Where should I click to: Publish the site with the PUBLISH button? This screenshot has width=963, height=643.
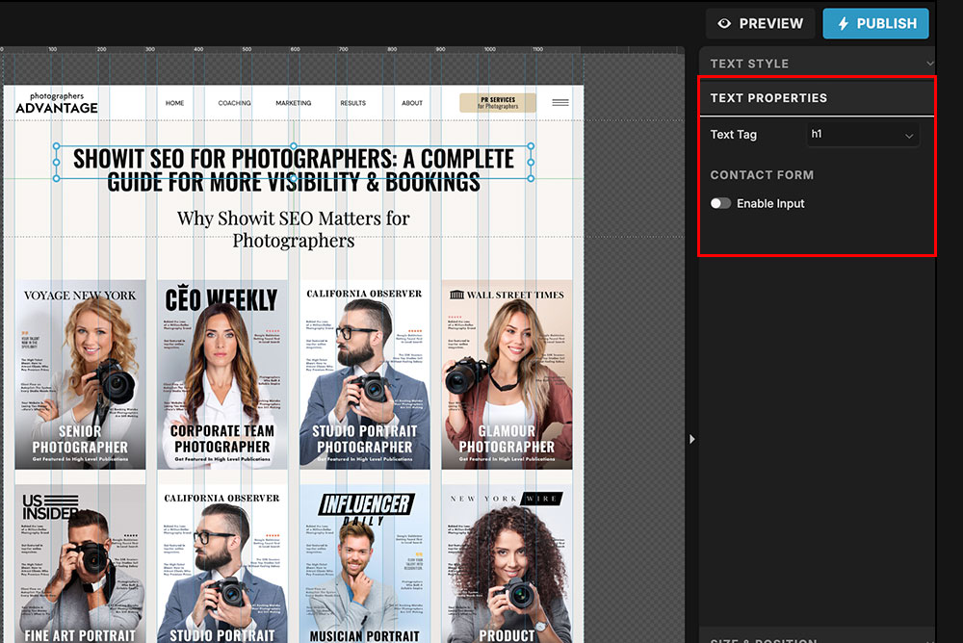click(x=875, y=23)
